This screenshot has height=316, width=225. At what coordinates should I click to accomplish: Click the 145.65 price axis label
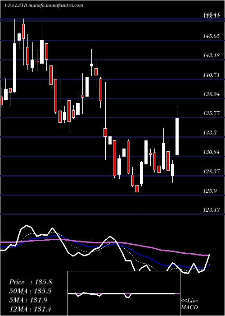pyautogui.click(x=211, y=36)
